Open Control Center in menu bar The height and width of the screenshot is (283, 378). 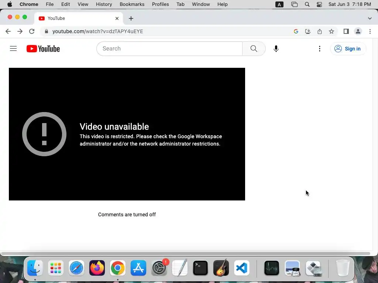click(x=319, y=4)
